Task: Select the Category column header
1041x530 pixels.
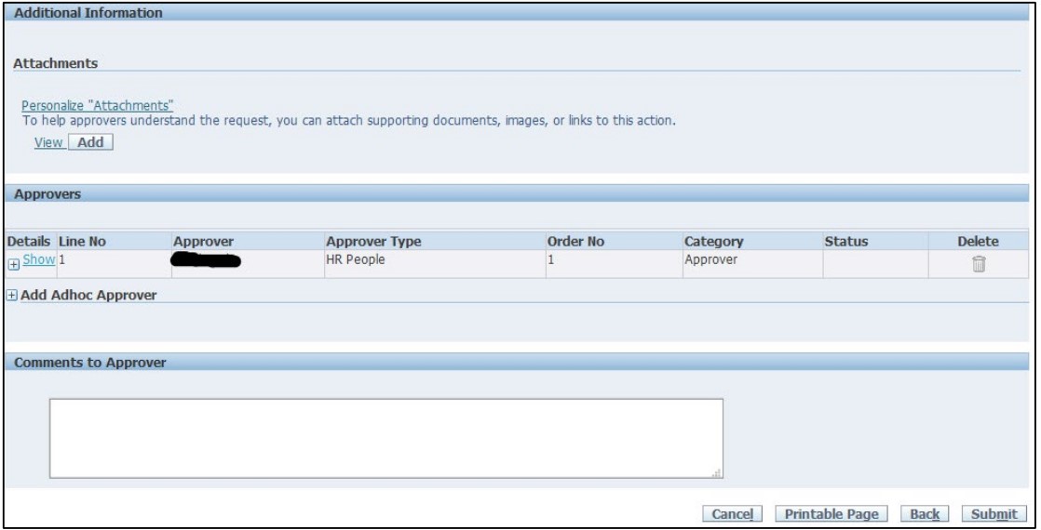Action: [x=713, y=242]
